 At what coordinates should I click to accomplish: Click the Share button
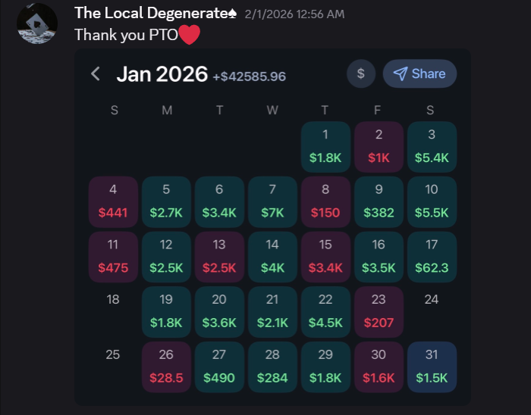tap(419, 73)
